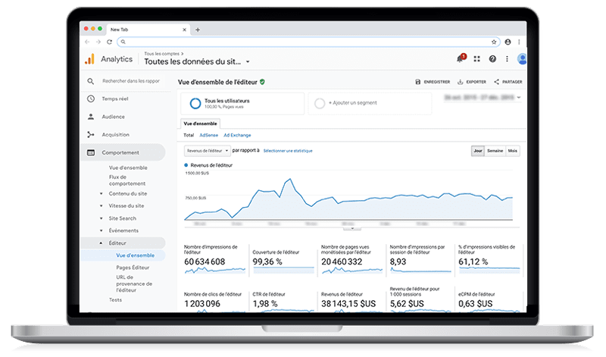
Task: Open the Comportement section
Action: point(123,152)
